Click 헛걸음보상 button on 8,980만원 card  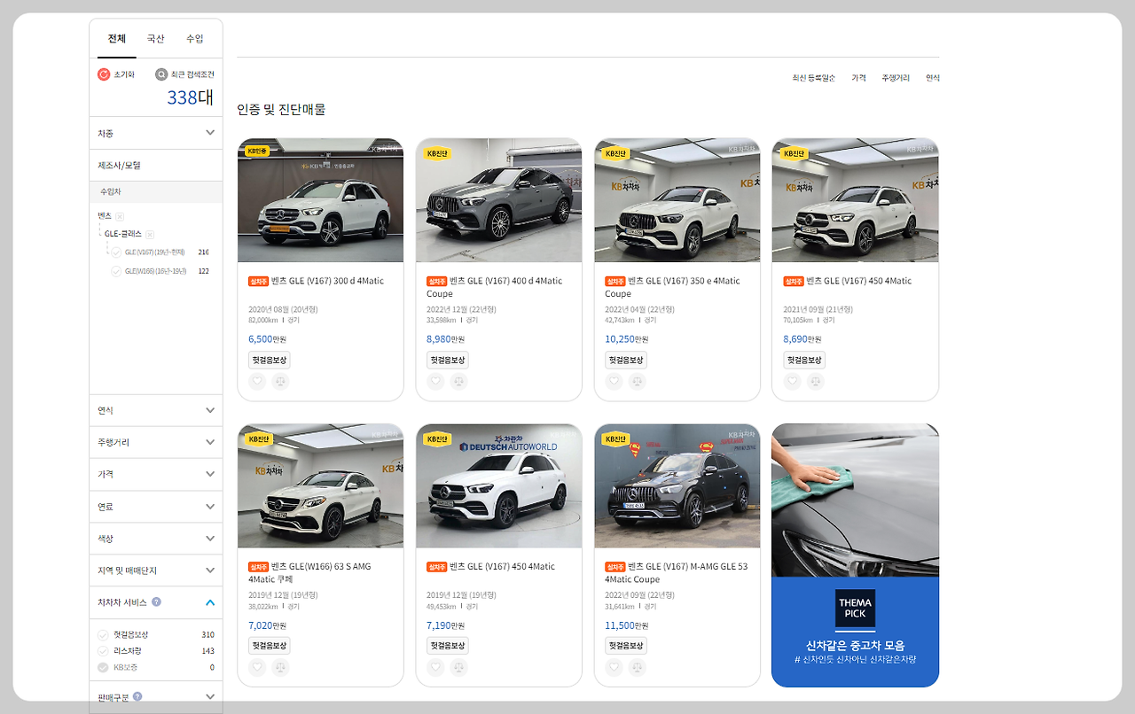coord(448,360)
